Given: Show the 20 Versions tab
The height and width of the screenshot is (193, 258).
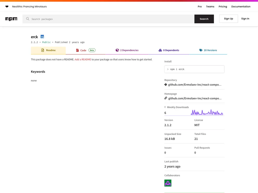Looking at the screenshot, I should (x=208, y=50).
